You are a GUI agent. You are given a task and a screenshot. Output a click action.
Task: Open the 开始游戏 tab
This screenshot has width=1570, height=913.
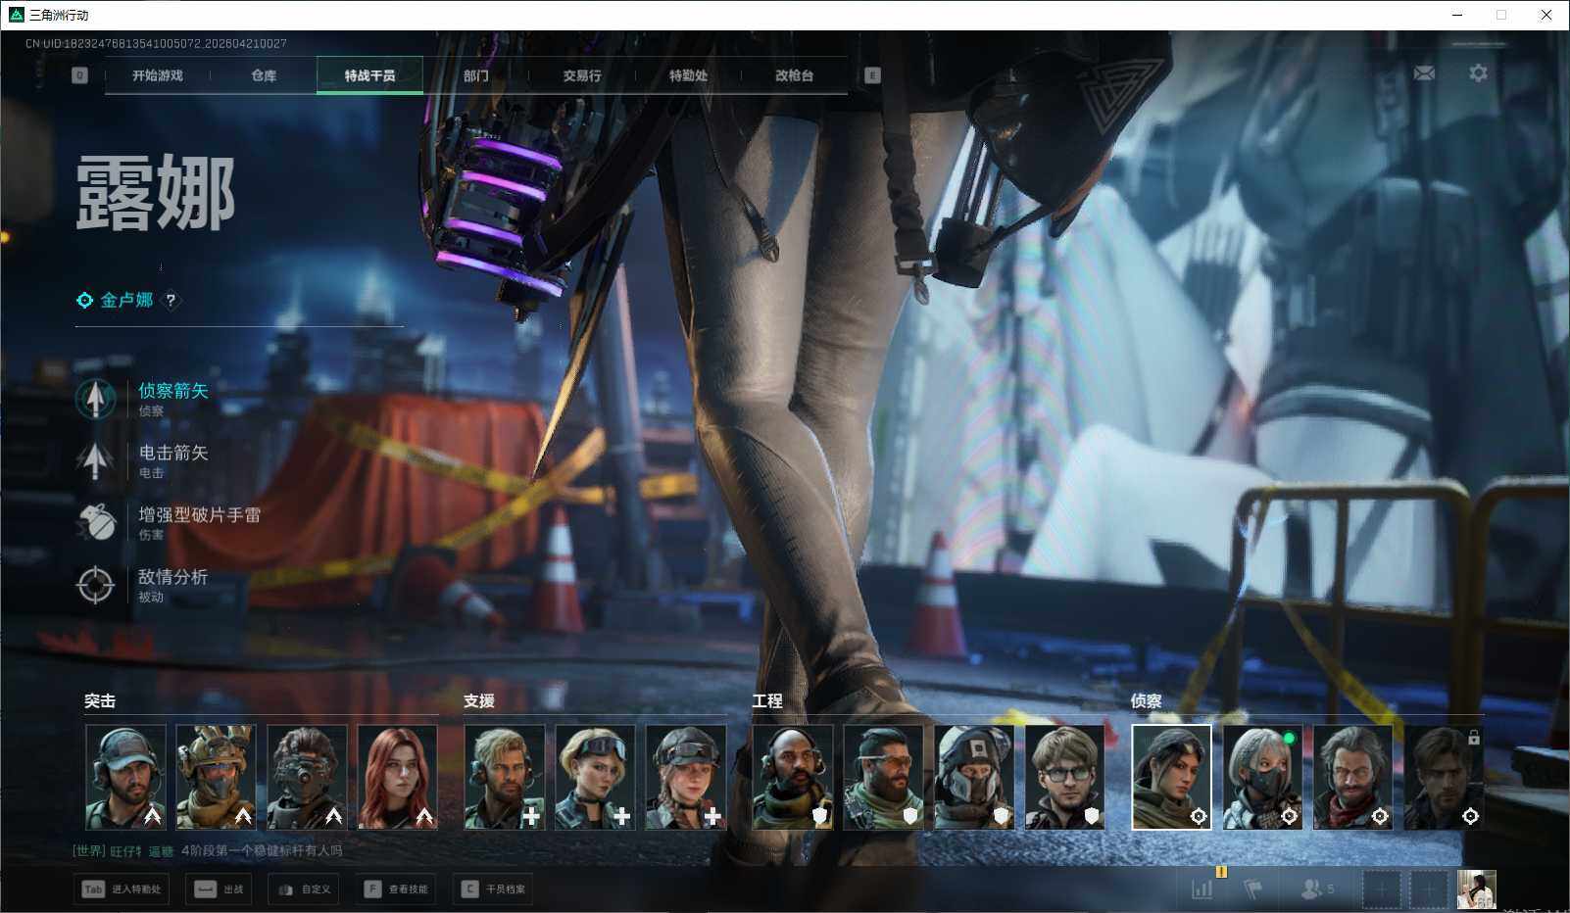pos(157,75)
